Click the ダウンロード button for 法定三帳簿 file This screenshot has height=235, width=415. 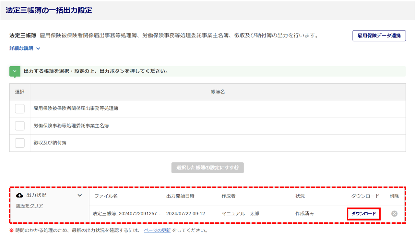pos(364,214)
